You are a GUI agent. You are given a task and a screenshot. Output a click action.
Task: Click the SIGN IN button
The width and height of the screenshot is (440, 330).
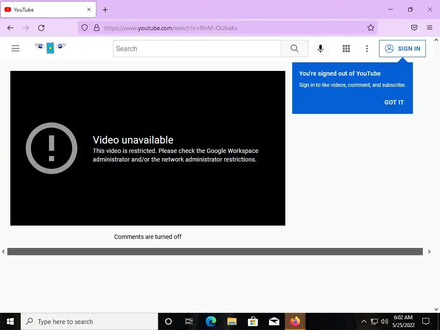coord(402,49)
